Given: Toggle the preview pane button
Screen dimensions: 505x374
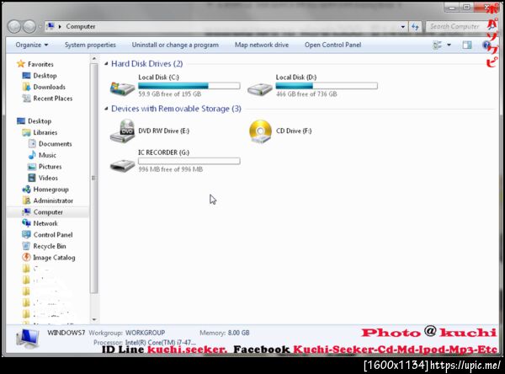Looking at the screenshot, I should tap(467, 45).
